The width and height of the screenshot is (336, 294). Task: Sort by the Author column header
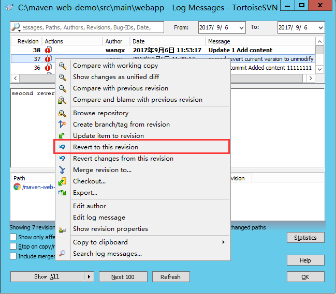pyautogui.click(x=116, y=41)
